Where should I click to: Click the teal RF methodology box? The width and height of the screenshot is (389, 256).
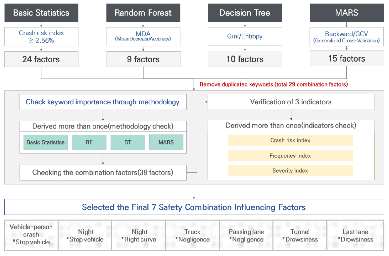click(x=89, y=142)
